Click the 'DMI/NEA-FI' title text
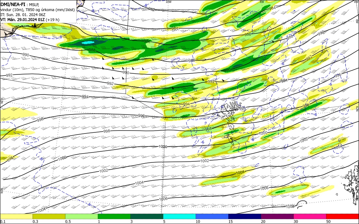Viewport: 359px width, 224px height. pos(13,4)
